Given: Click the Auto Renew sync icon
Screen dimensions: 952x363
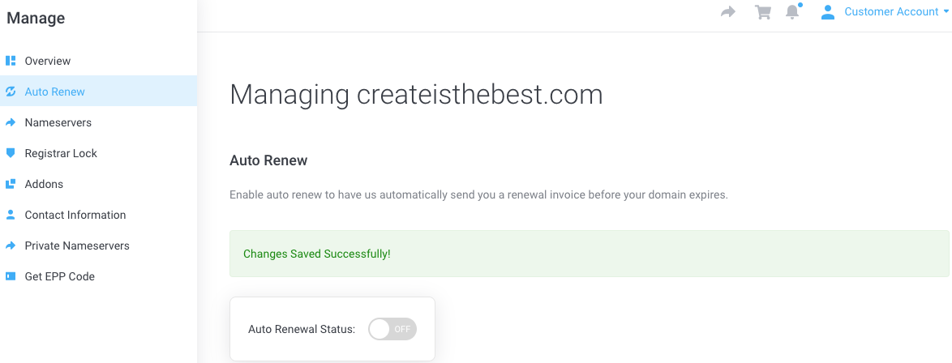Looking at the screenshot, I should (x=11, y=92).
